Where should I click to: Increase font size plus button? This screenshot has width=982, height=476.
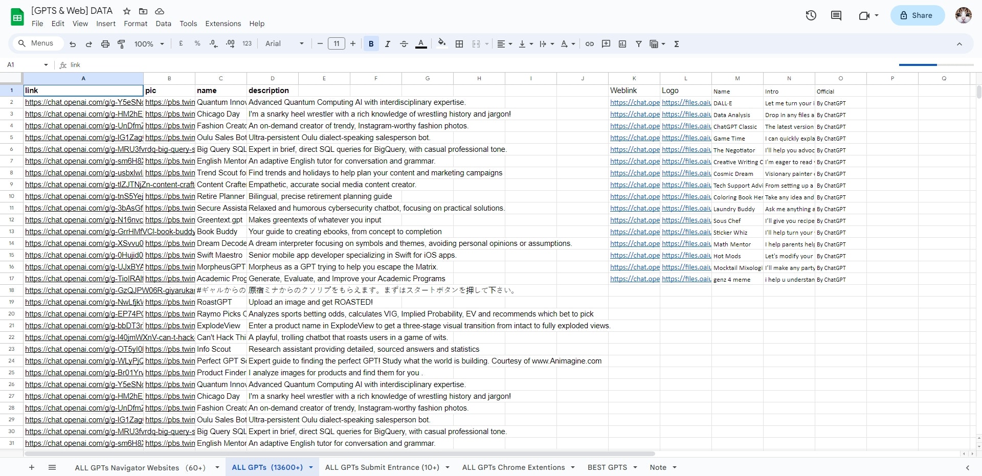[x=353, y=44]
